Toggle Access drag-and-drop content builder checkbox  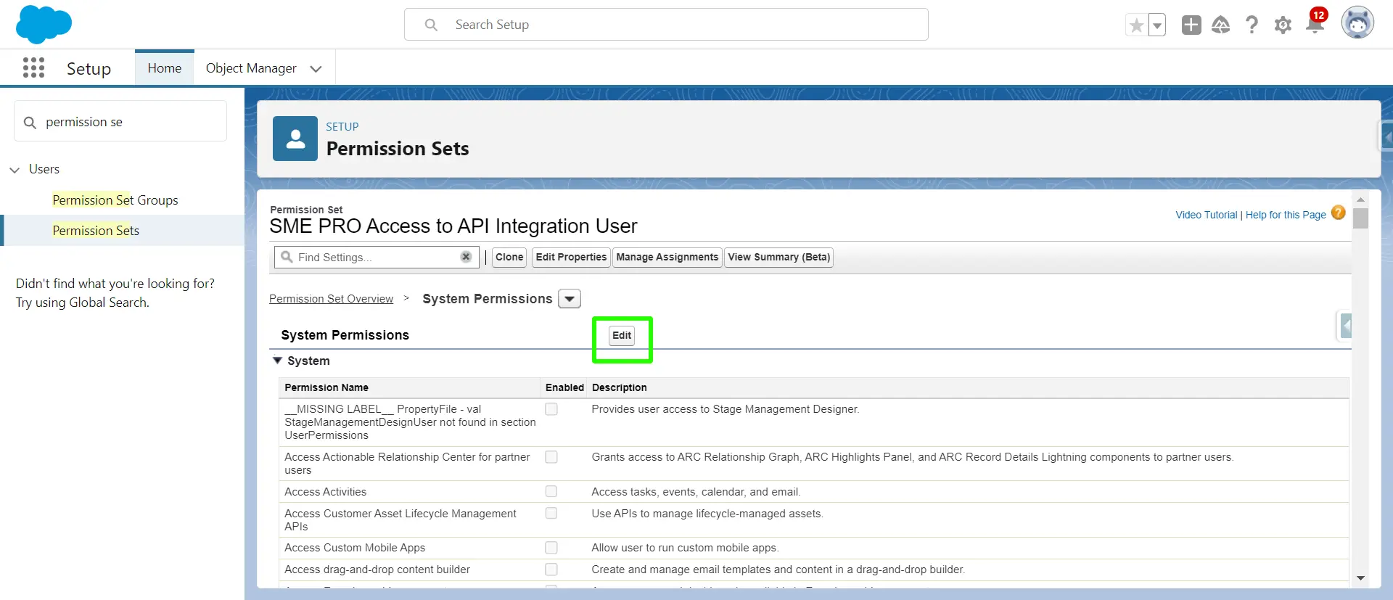[x=551, y=570]
